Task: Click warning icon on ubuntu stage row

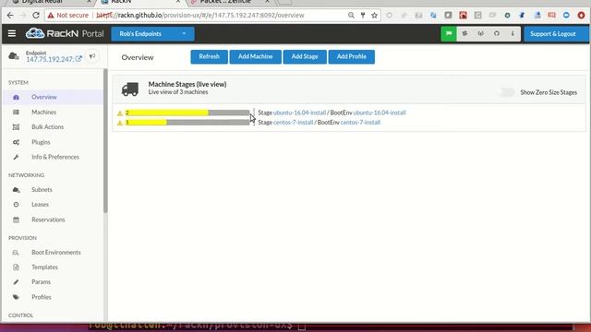Action: [x=120, y=113]
